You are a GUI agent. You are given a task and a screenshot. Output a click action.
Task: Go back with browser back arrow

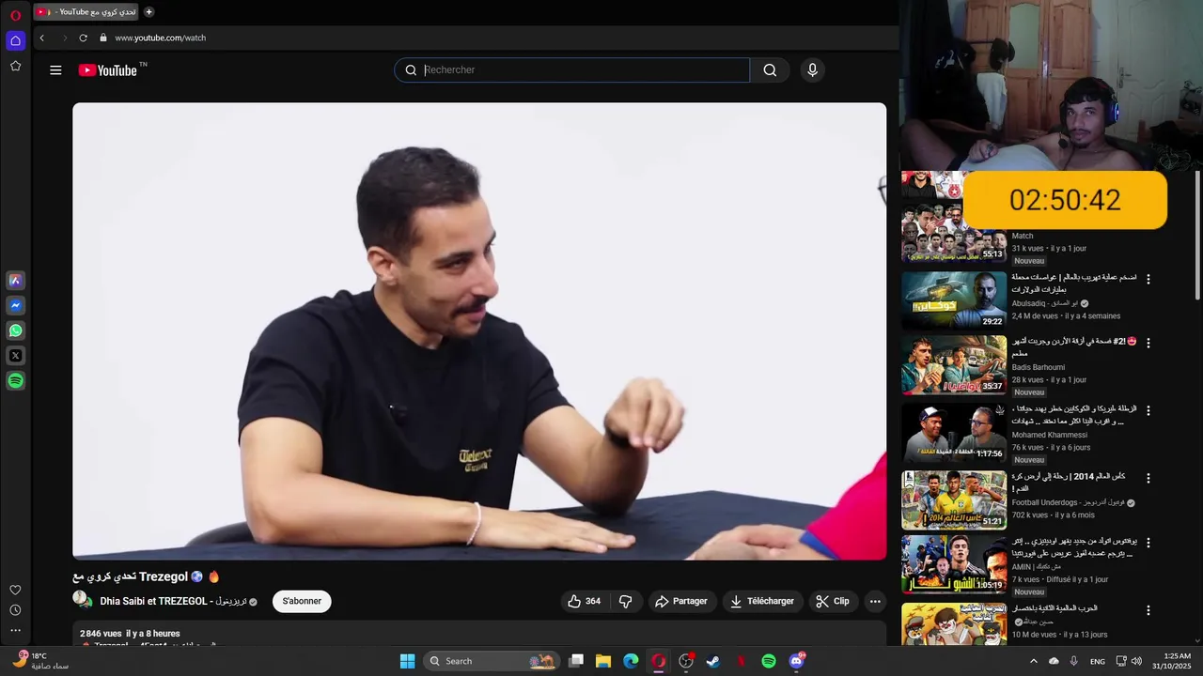41,38
